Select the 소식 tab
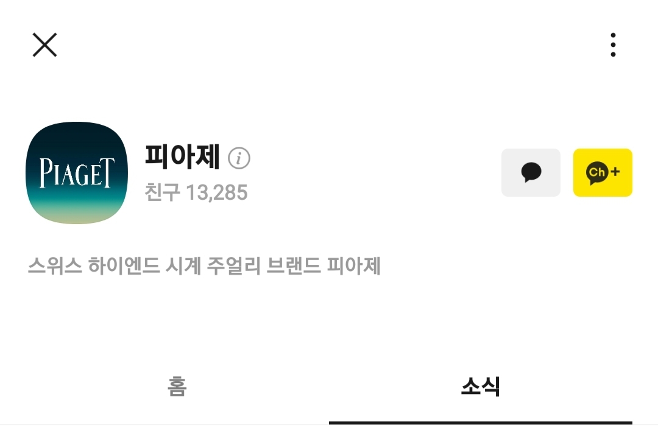This screenshot has width=658, height=436. coord(481,386)
